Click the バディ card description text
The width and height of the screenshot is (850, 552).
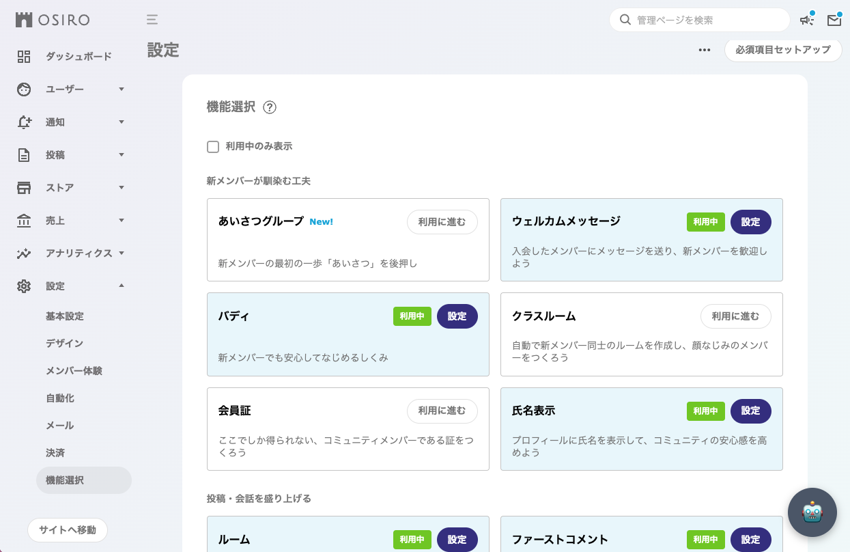pos(303,357)
